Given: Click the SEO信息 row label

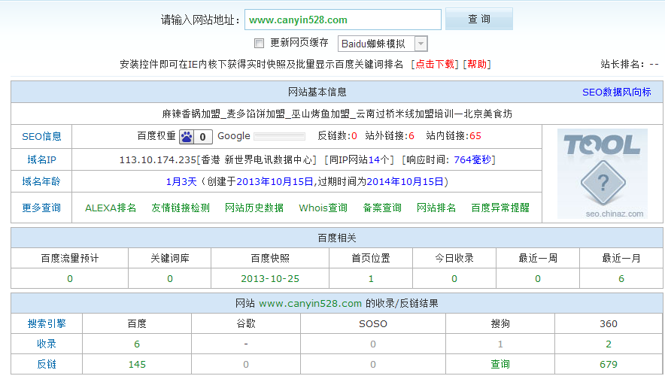Looking at the screenshot, I should (41, 137).
